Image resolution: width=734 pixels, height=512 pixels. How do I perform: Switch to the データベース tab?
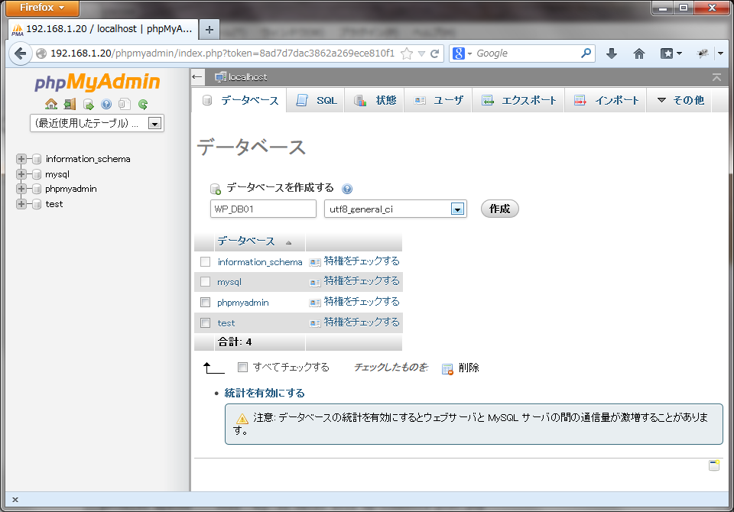[x=240, y=101]
